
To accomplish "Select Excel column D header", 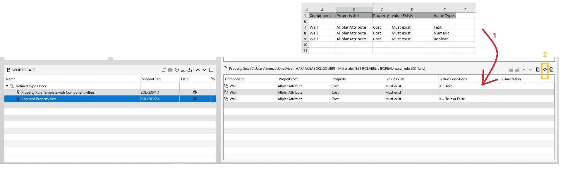I will click(412, 10).
